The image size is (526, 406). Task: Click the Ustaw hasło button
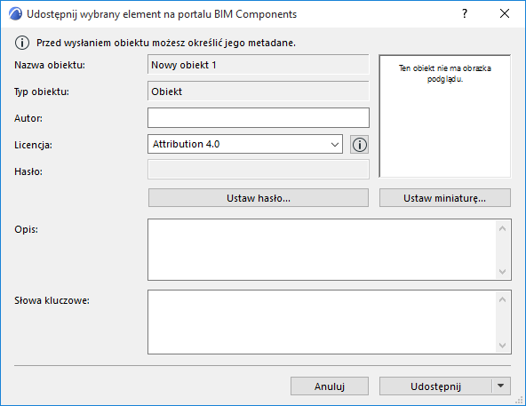pyautogui.click(x=259, y=198)
